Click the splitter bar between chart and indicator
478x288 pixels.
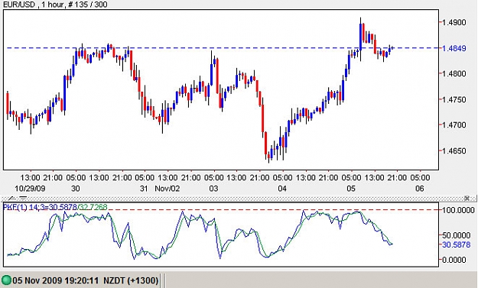coord(239,199)
